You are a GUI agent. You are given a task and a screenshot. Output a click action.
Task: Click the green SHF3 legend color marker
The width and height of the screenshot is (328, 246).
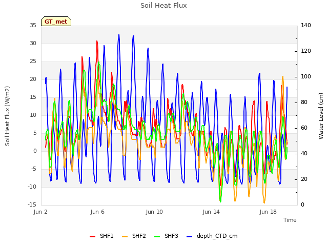157,237
